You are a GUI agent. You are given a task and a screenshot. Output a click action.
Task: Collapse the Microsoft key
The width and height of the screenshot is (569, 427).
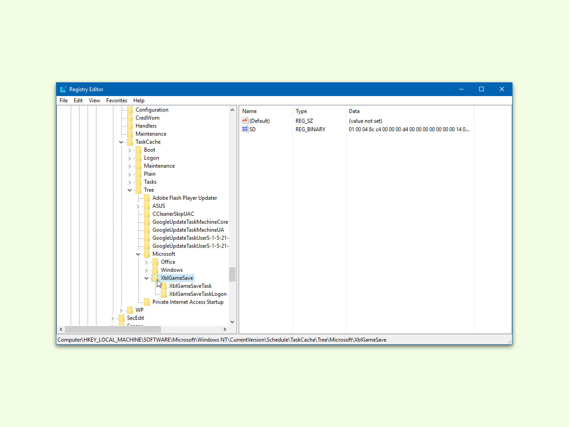coord(138,254)
